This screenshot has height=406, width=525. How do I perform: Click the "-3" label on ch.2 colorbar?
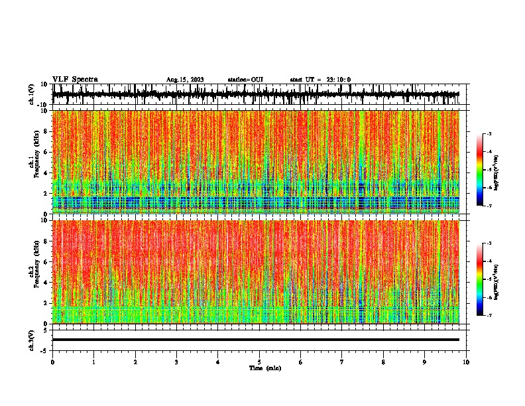[489, 243]
